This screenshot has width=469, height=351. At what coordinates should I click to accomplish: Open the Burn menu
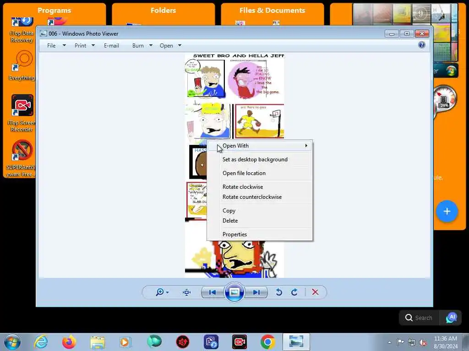pyautogui.click(x=138, y=46)
